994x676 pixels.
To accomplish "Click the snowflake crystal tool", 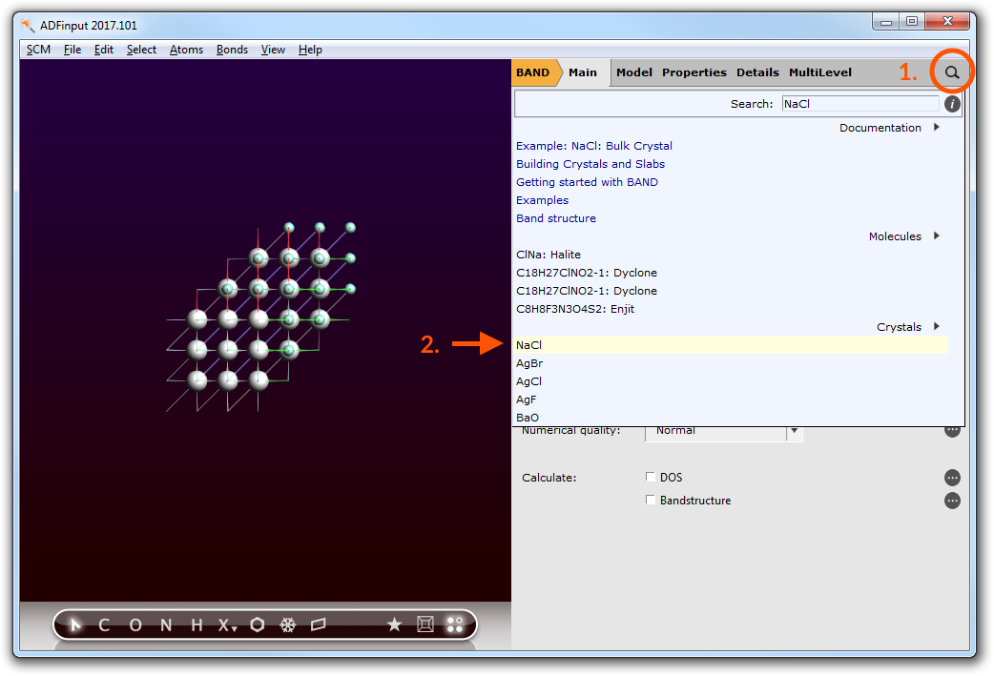I will pos(287,625).
